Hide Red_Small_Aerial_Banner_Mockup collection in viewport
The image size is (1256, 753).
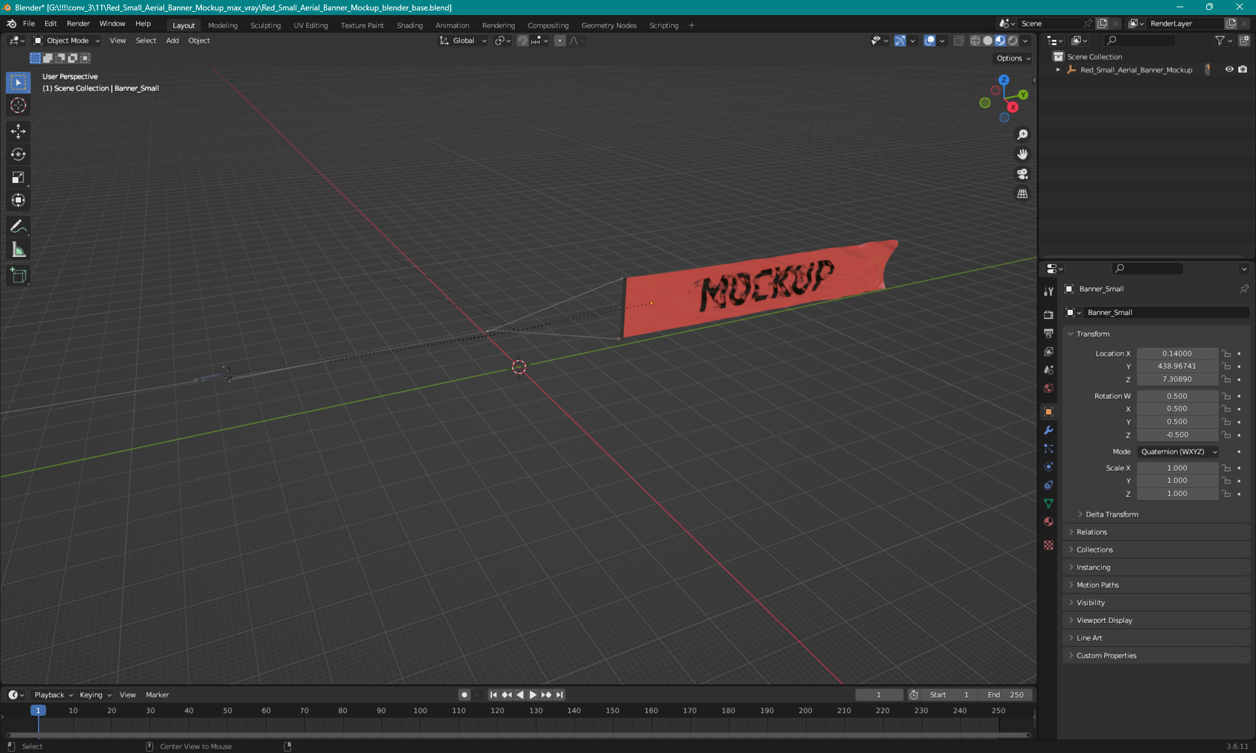coord(1229,69)
